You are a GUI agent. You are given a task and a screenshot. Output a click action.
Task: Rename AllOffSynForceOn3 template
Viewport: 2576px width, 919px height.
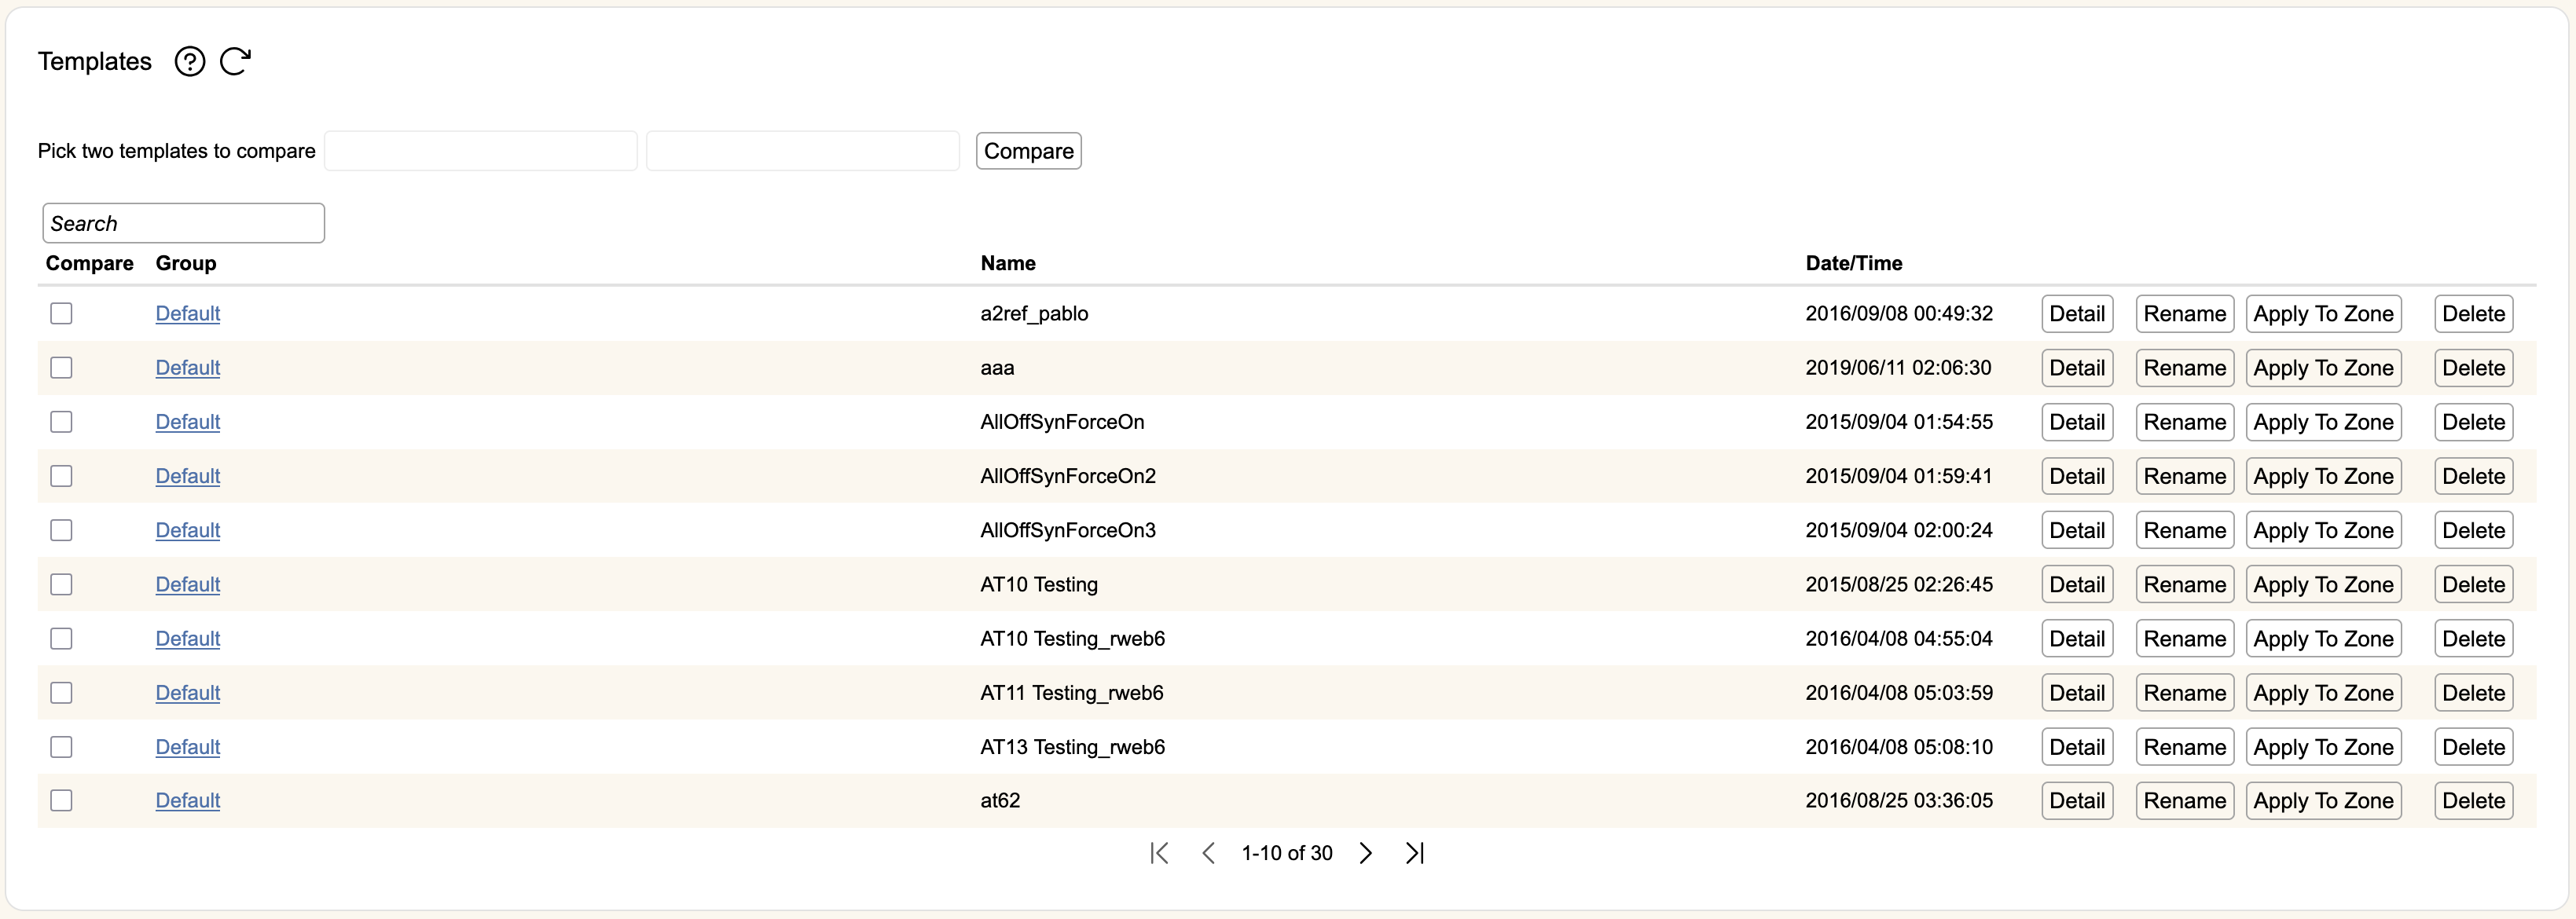(2185, 530)
